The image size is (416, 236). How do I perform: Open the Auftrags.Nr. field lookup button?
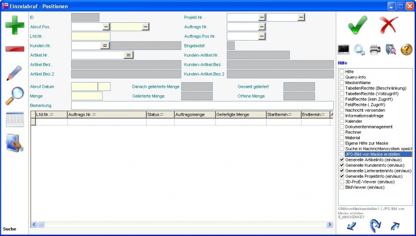[x=262, y=27]
